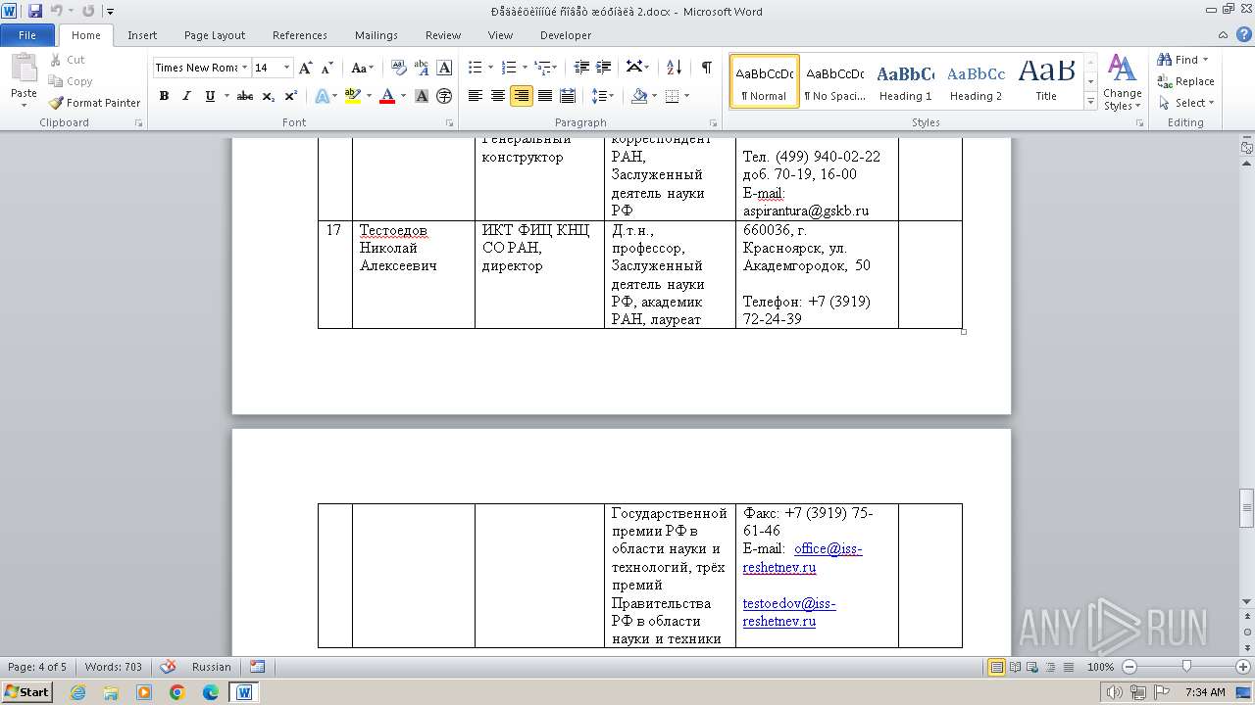Click Align Text Left icon

(476, 96)
